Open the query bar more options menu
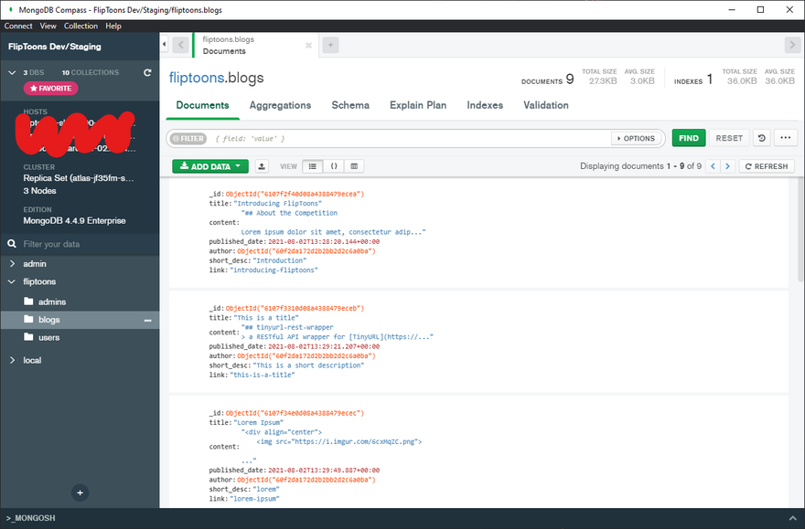805x529 pixels. tap(786, 138)
